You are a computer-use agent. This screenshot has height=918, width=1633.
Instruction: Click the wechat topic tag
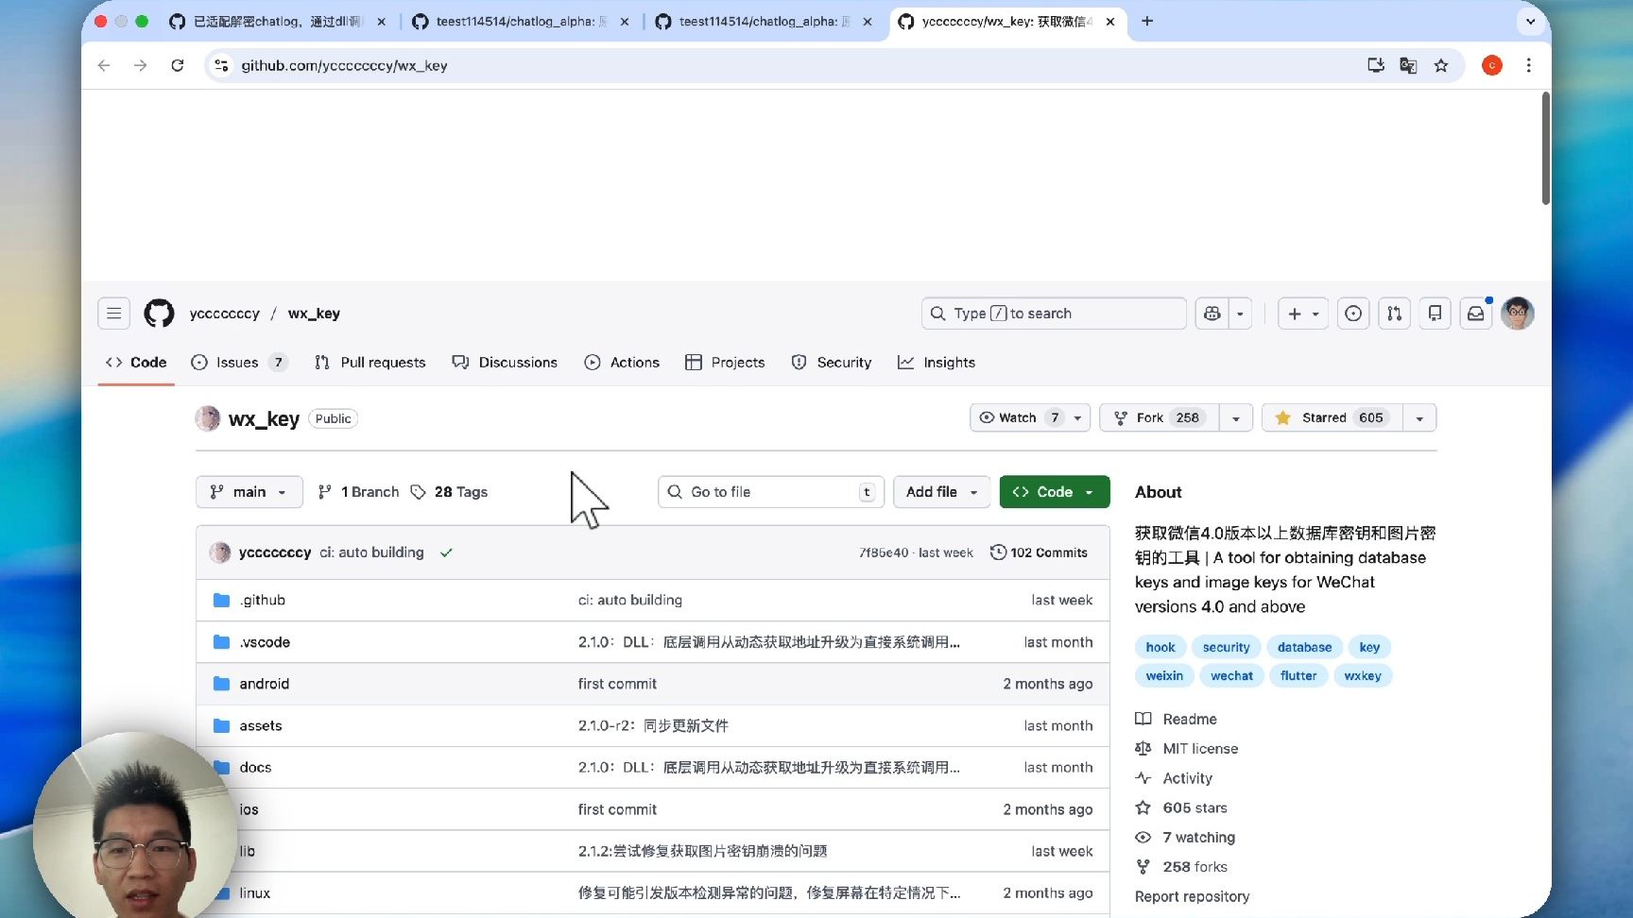tap(1231, 675)
